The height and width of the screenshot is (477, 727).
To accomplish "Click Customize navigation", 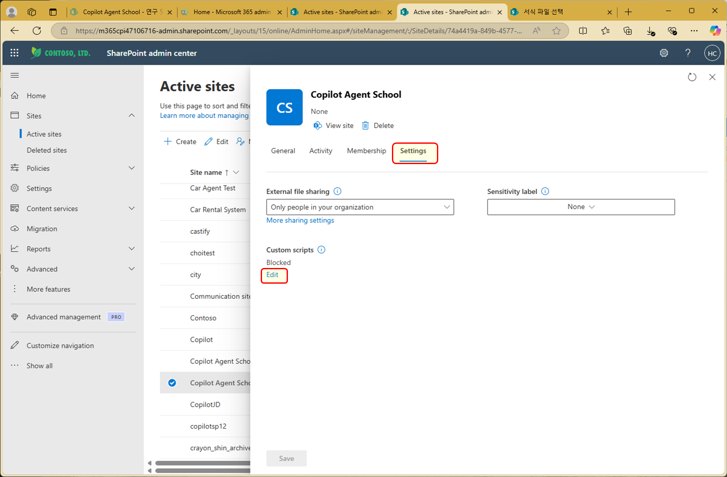I will 60,346.
